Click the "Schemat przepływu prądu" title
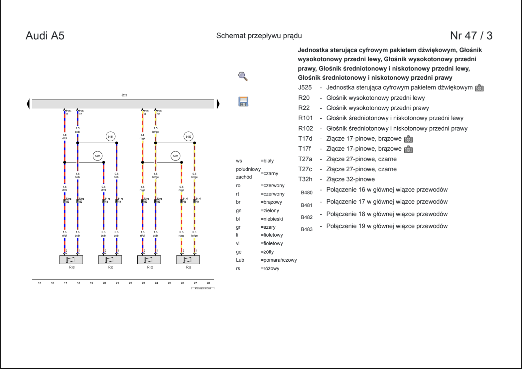The height and width of the screenshot is (369, 522). 259,36
